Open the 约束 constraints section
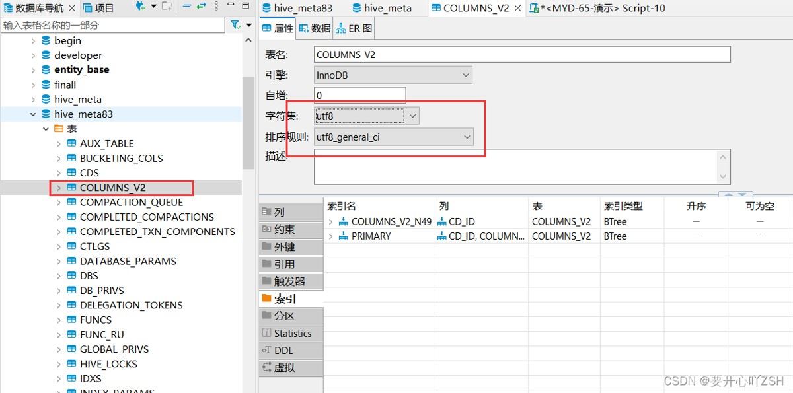The image size is (793, 393). coord(291,229)
